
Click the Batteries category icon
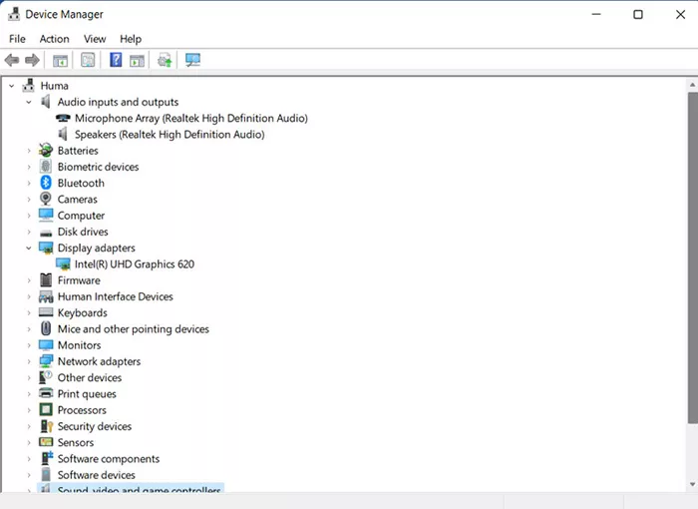46,150
